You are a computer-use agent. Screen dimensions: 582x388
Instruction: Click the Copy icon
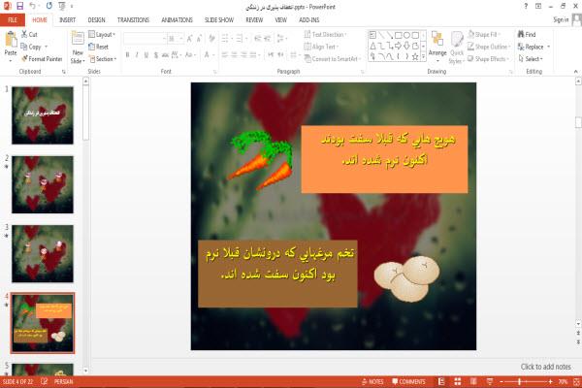click(x=24, y=47)
